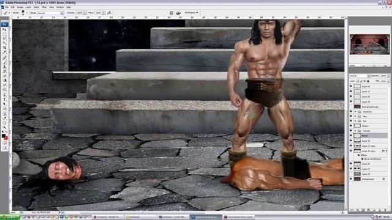Select the Slice tool

click(4, 52)
